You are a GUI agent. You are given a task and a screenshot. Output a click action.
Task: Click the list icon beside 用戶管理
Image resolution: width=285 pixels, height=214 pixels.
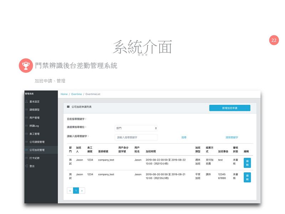[26, 118]
